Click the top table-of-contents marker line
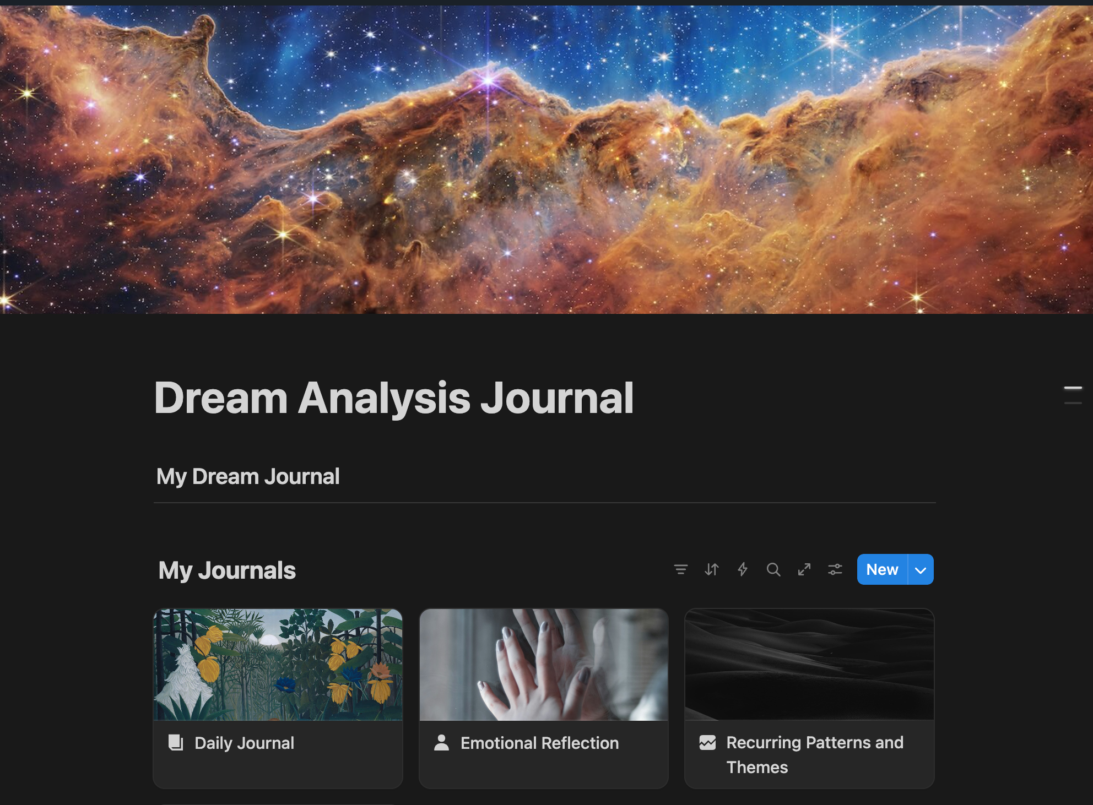This screenshot has height=805, width=1093. pyautogui.click(x=1073, y=388)
